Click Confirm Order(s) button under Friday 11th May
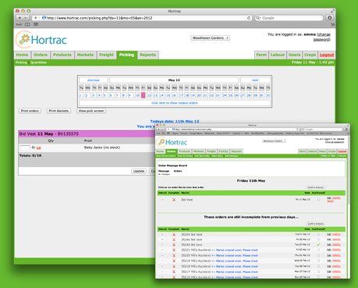The height and width of the screenshot is (288, 358). point(315,187)
